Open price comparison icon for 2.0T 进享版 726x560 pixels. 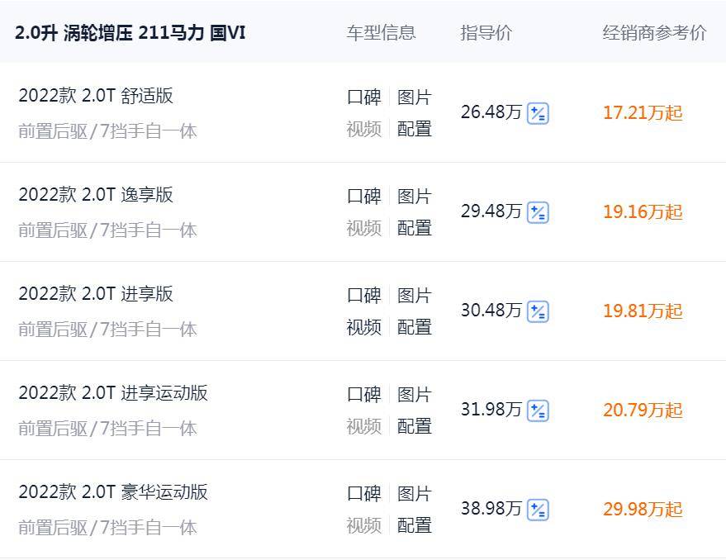tap(538, 312)
